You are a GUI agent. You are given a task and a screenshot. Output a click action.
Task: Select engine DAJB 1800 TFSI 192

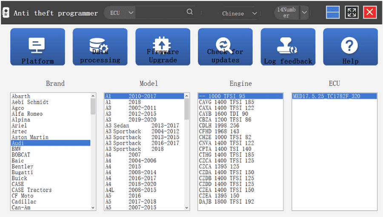pyautogui.click(x=240, y=202)
